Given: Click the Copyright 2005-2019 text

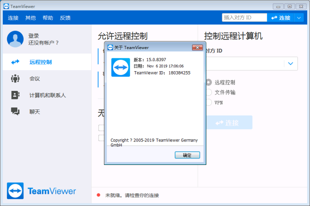Looking at the screenshot, I should tap(154, 142).
